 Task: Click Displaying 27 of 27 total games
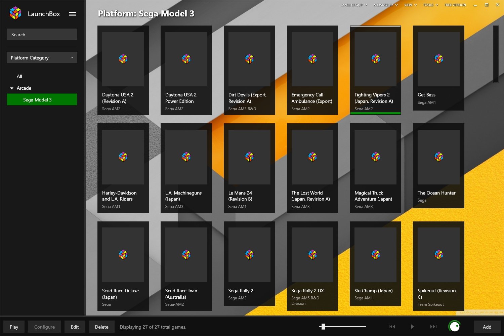tap(153, 327)
